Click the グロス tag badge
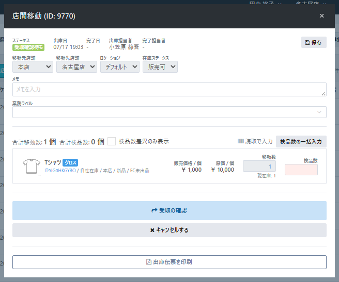Screen dimensions: 339x282 point(70,162)
